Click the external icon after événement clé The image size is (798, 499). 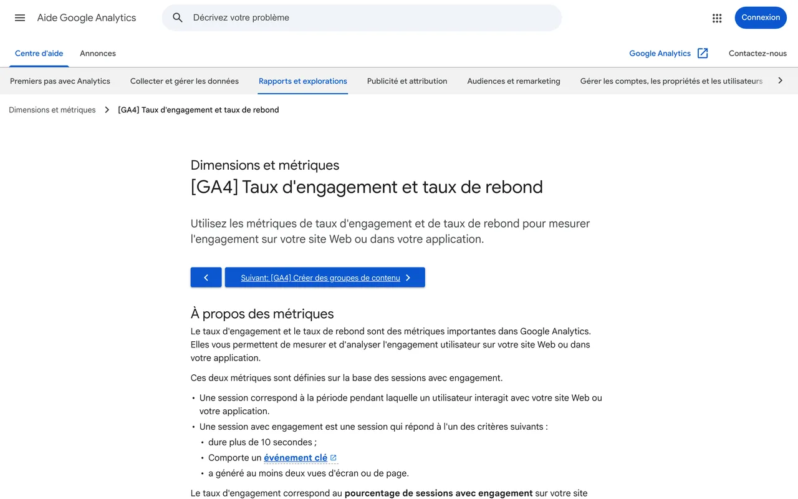(334, 458)
